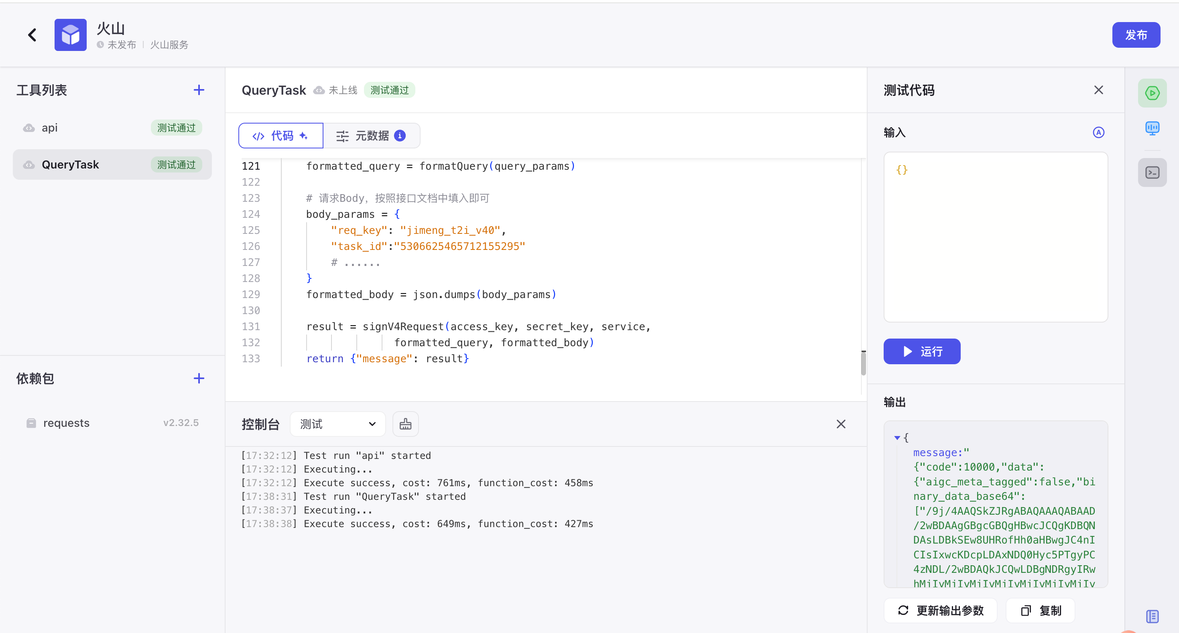Click the metadata info icon
Image resolution: width=1179 pixels, height=633 pixels.
[400, 135]
